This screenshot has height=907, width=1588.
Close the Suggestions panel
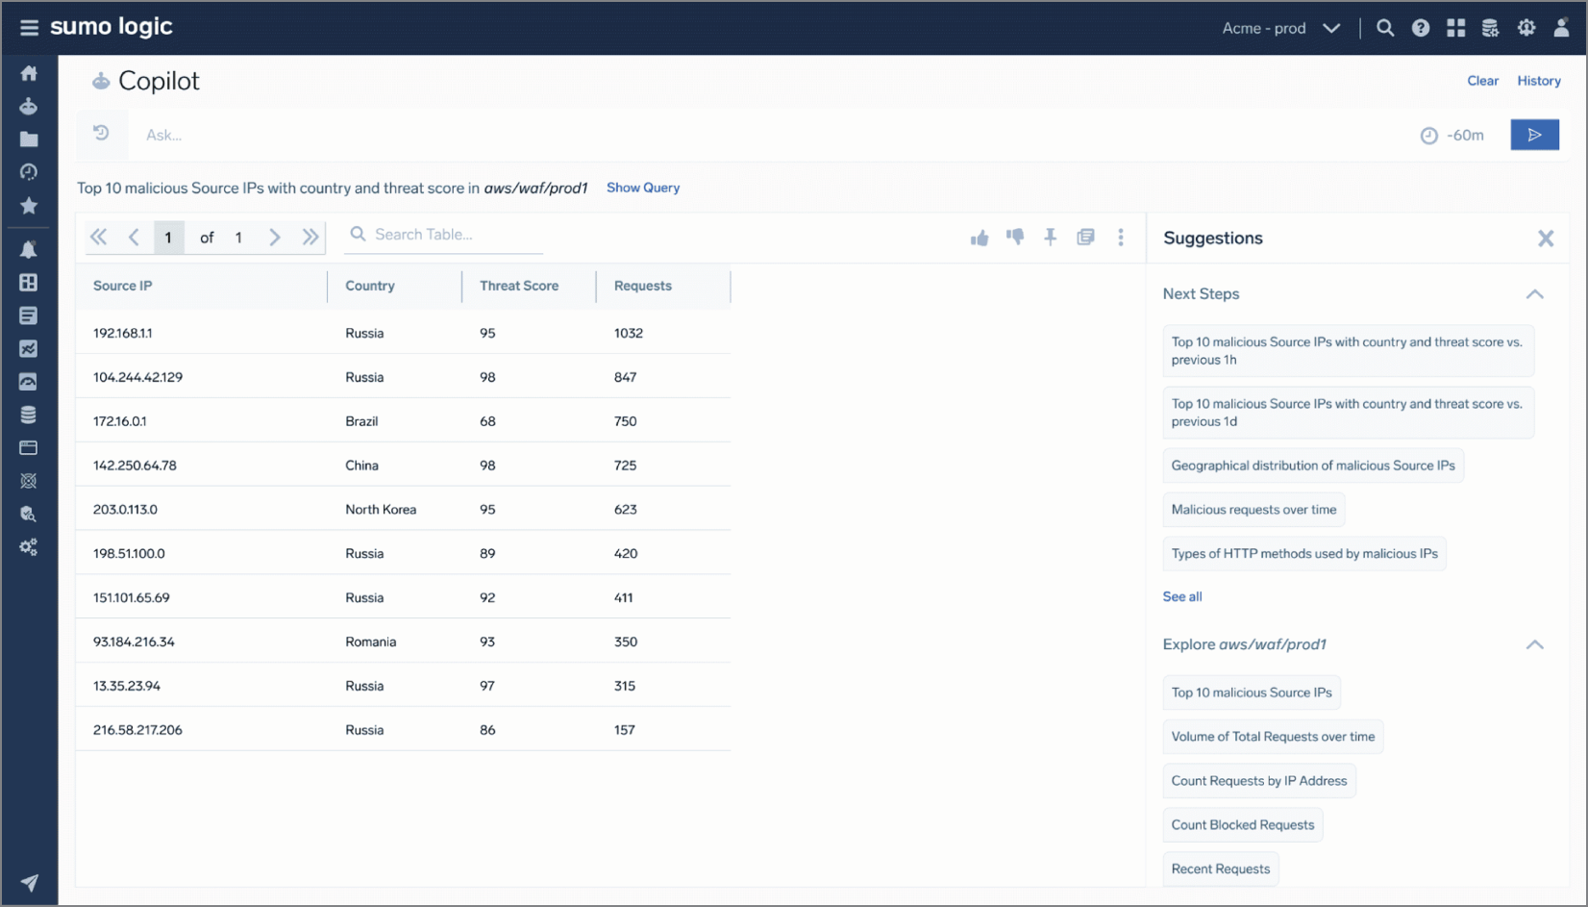[x=1545, y=239]
